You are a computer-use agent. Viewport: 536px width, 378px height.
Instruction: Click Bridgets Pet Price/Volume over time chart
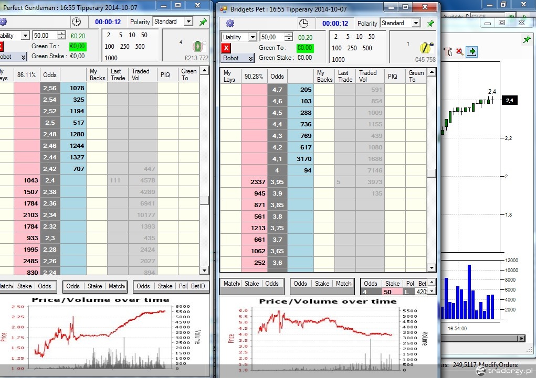pyautogui.click(x=328, y=337)
